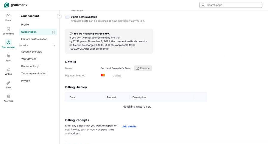Click the Search page input field
268x144 pixels.
click(231, 5)
